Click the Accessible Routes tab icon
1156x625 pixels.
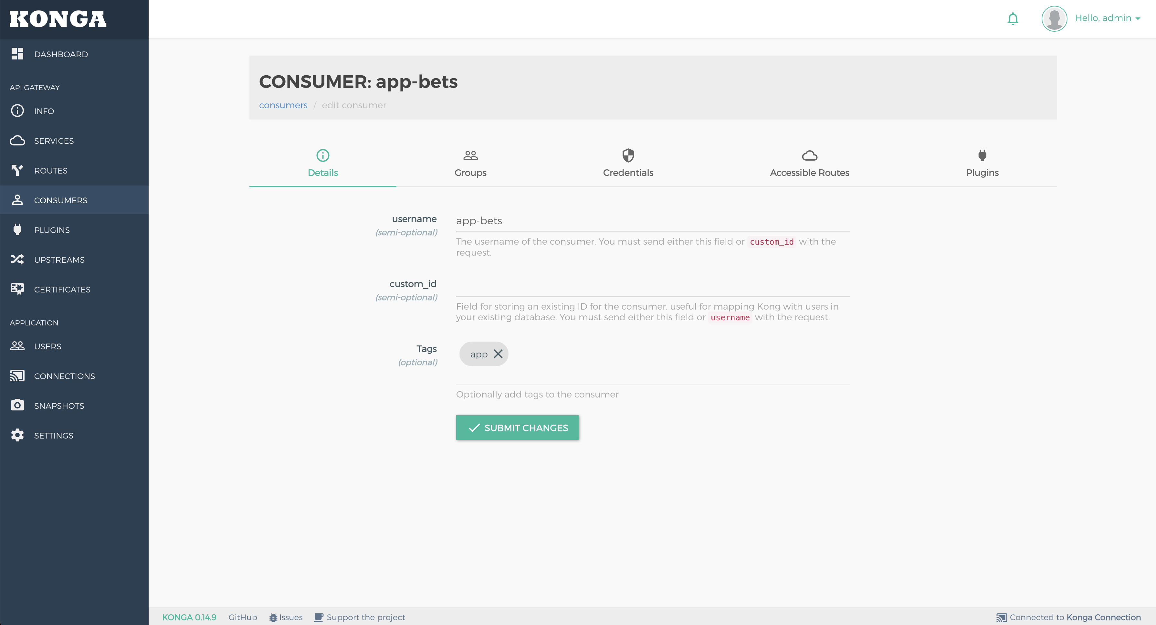[809, 155]
